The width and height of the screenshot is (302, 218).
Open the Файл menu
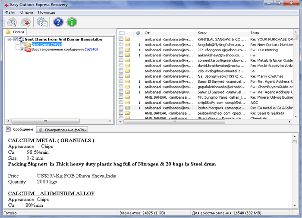(10, 12)
